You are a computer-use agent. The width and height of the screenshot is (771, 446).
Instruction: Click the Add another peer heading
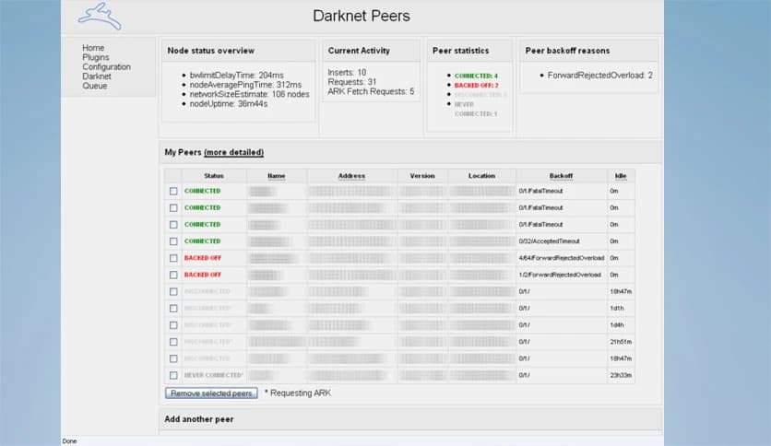click(198, 419)
